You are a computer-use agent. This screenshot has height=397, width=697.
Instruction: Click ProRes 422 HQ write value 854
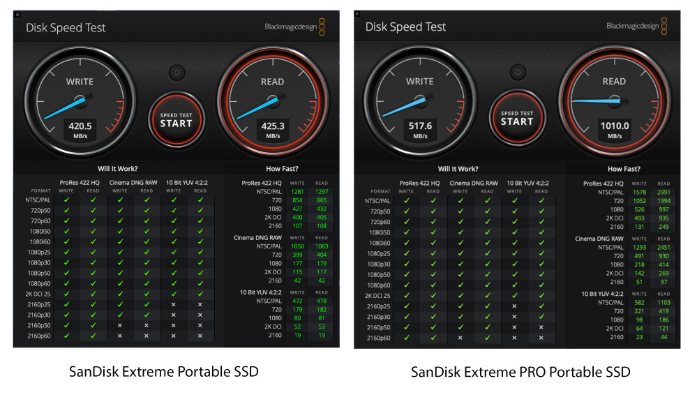pyautogui.click(x=297, y=200)
